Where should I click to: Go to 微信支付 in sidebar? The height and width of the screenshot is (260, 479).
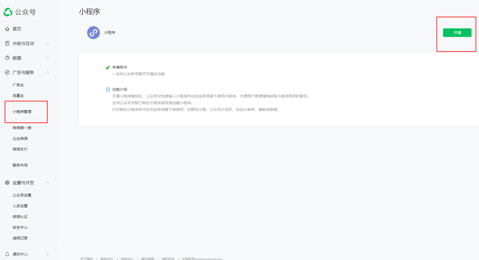point(20,149)
